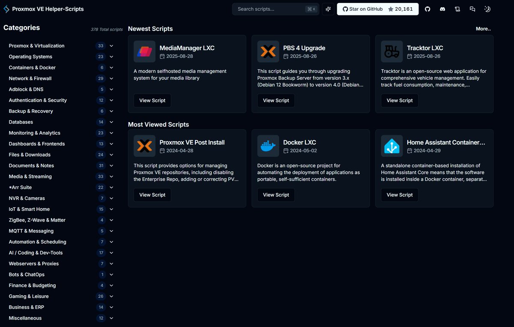Click calendar icon next to 2024-05-02

point(286,151)
